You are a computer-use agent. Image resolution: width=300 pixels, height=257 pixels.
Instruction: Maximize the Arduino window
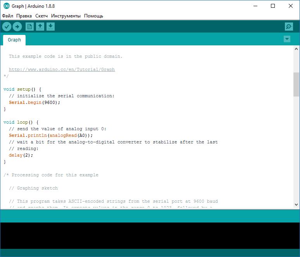273,6
